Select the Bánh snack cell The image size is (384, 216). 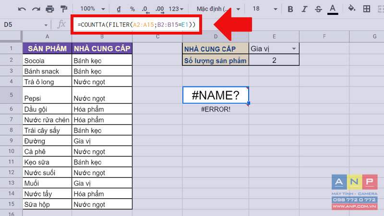click(x=47, y=71)
